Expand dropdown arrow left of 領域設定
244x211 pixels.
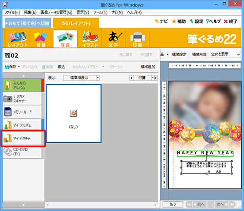click(x=167, y=54)
